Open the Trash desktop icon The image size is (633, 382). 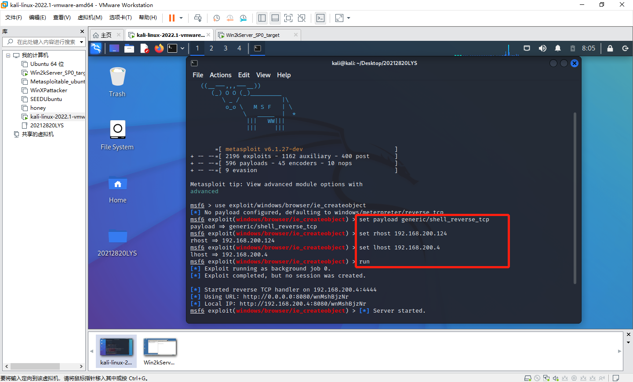(x=117, y=82)
